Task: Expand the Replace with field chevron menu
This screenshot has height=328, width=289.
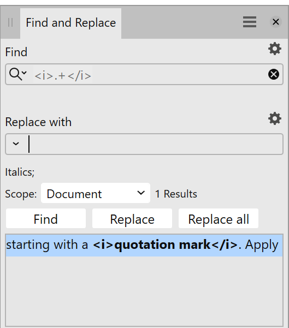Action: (x=16, y=144)
